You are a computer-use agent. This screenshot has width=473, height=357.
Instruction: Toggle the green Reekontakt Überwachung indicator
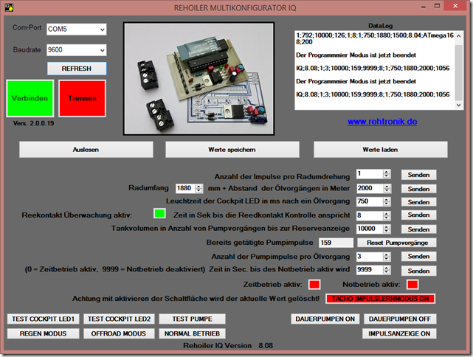tap(159, 213)
